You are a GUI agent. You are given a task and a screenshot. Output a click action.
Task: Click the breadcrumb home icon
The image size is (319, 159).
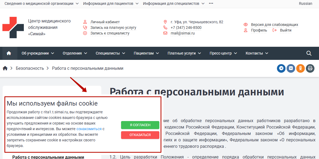(x=5, y=68)
